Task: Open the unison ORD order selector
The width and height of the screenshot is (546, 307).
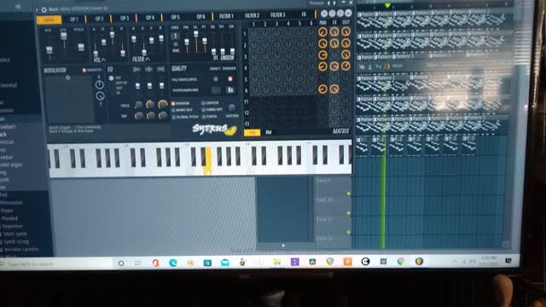Action: coord(175,36)
